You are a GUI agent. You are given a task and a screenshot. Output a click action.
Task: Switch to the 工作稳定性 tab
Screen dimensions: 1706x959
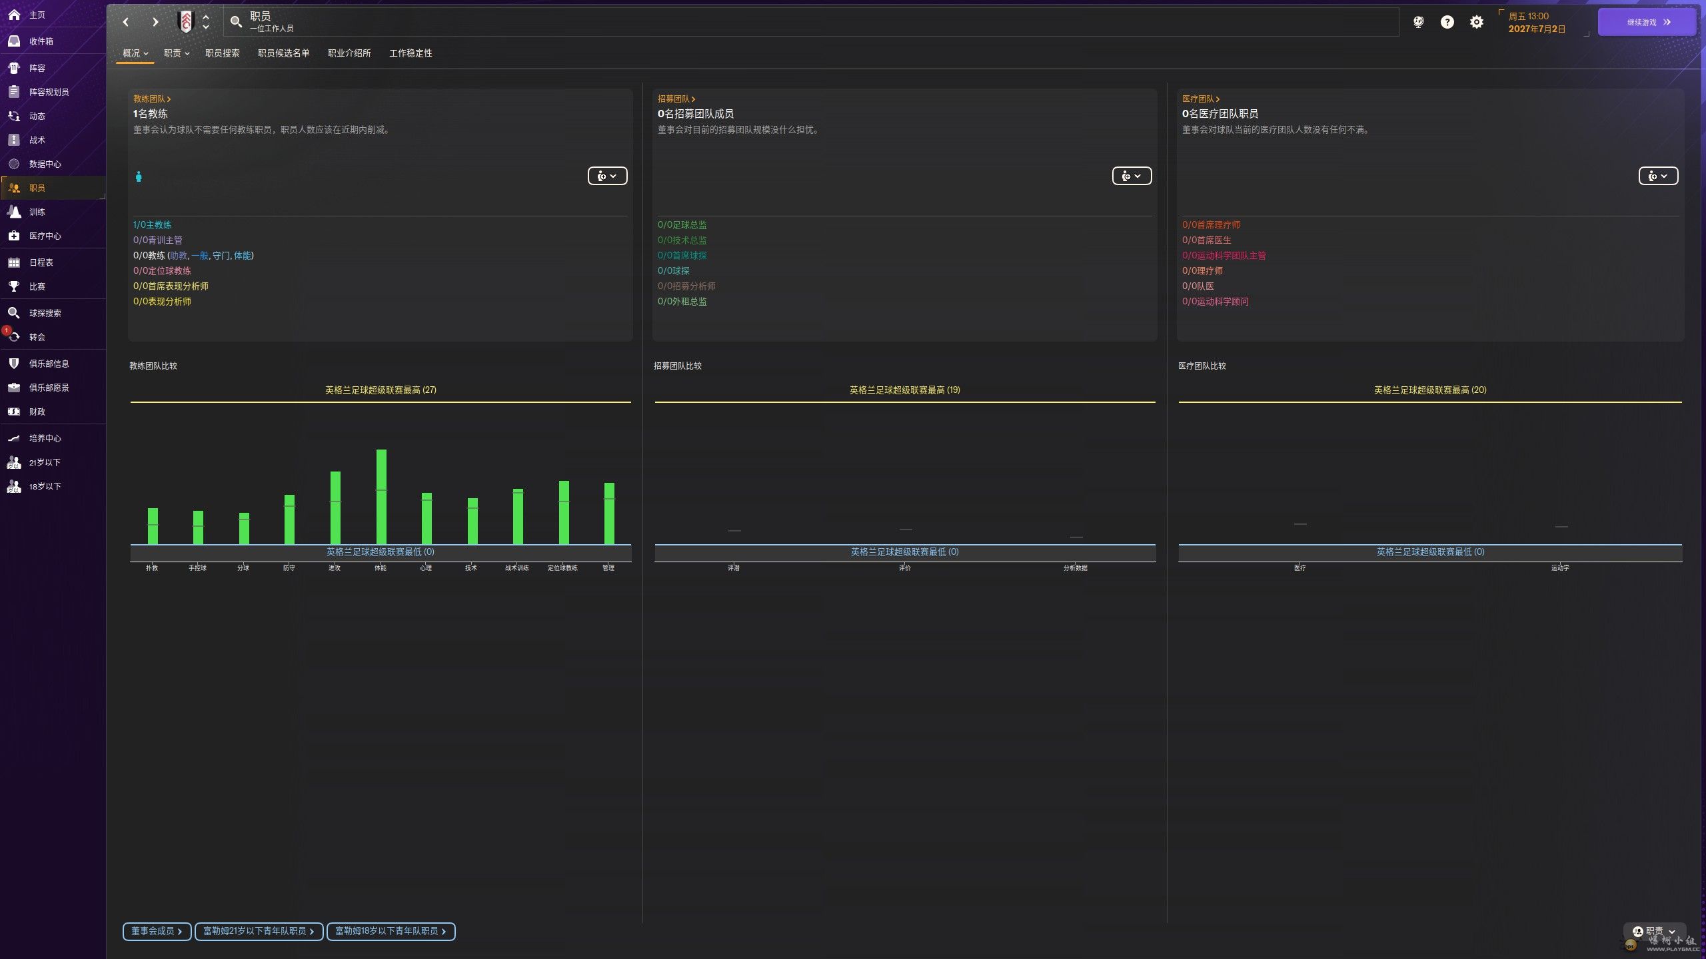[x=411, y=53]
